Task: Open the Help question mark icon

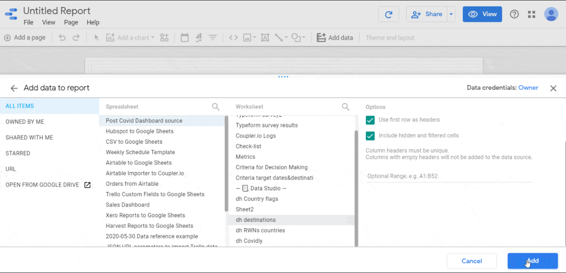Action: click(514, 15)
